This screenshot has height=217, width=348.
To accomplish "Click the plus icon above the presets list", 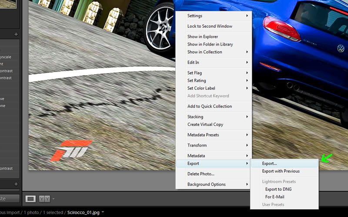I will pyautogui.click(x=16, y=34).
